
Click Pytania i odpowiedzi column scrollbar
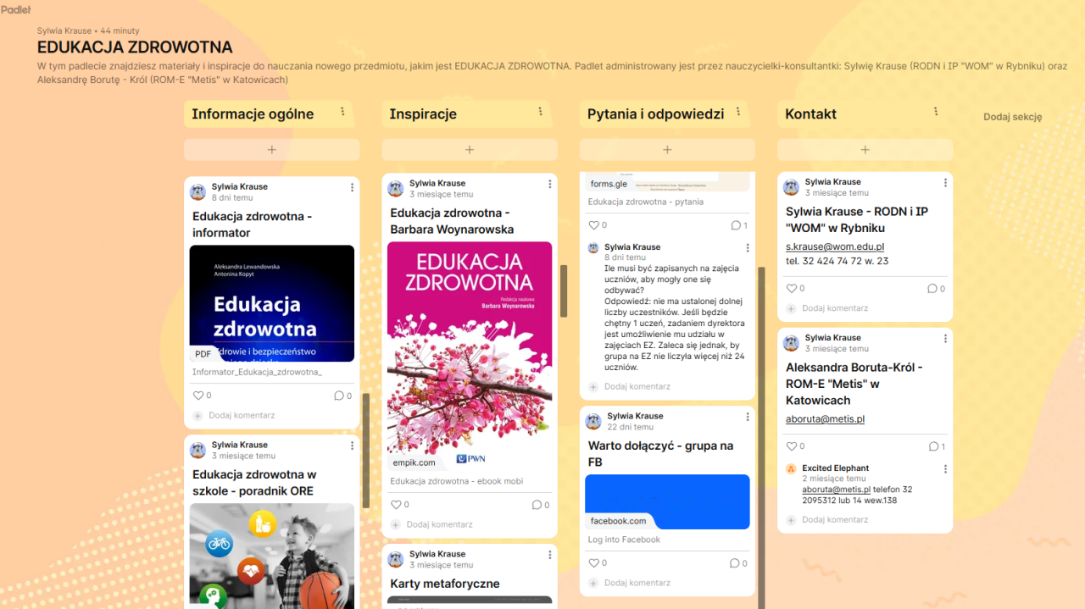(761, 437)
